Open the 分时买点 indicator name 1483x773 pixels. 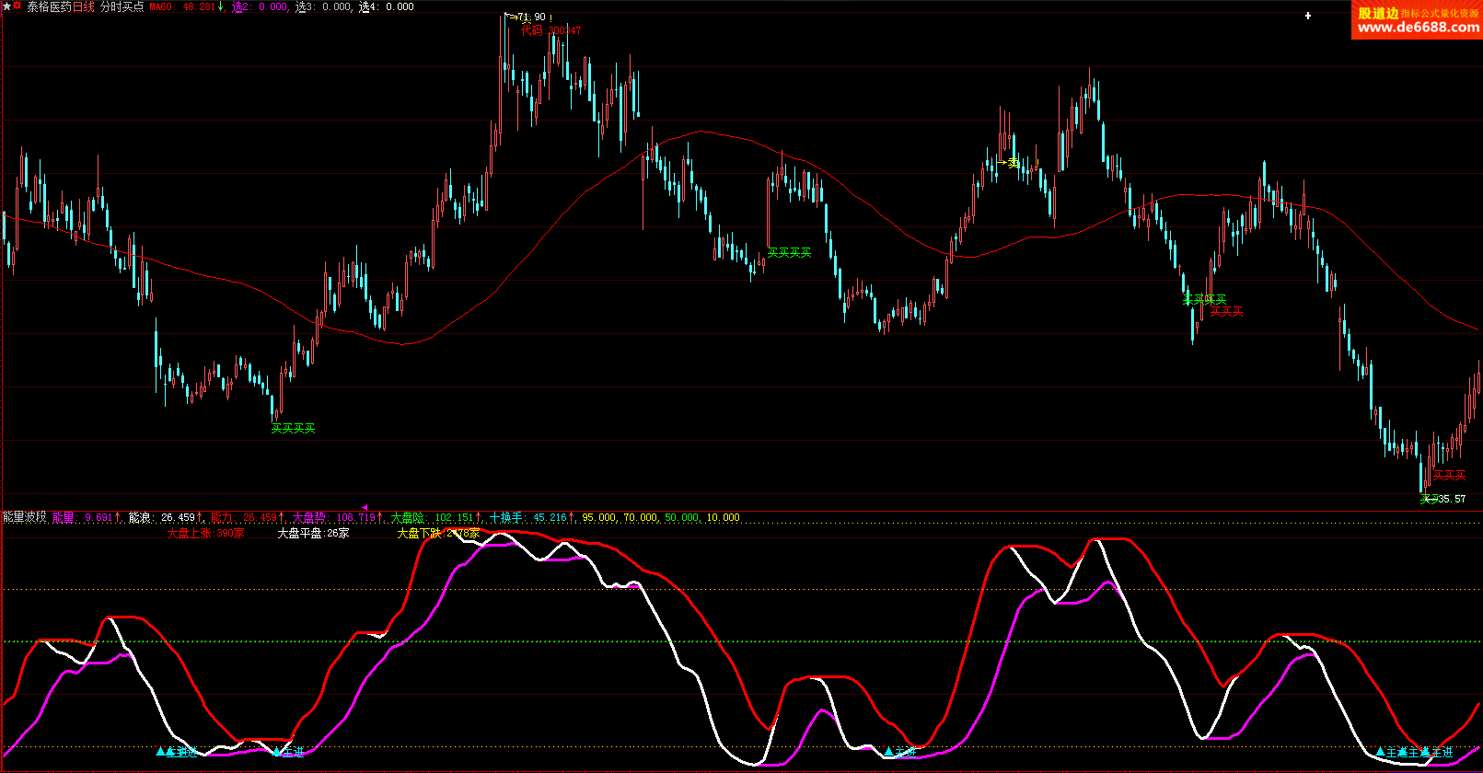(x=122, y=6)
